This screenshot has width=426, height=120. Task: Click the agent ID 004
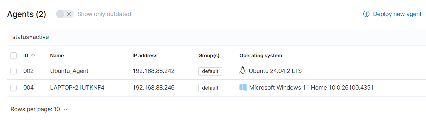coord(29,88)
